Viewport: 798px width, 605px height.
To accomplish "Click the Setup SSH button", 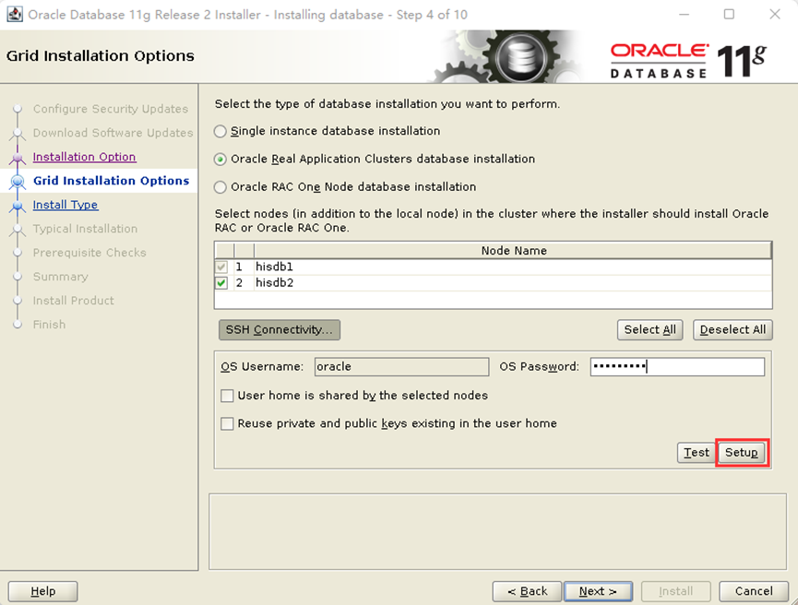I will (x=742, y=452).
